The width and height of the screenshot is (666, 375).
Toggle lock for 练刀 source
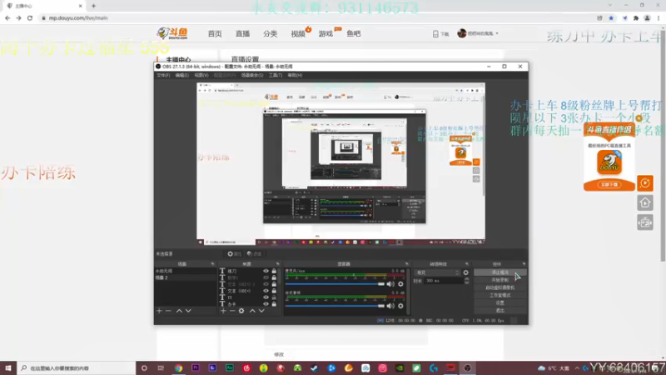point(274,271)
